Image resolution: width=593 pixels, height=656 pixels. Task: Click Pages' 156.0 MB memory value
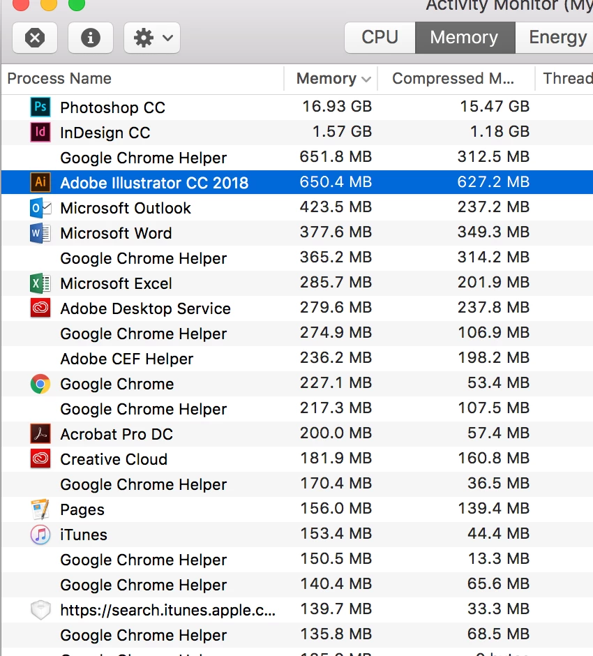[336, 508]
